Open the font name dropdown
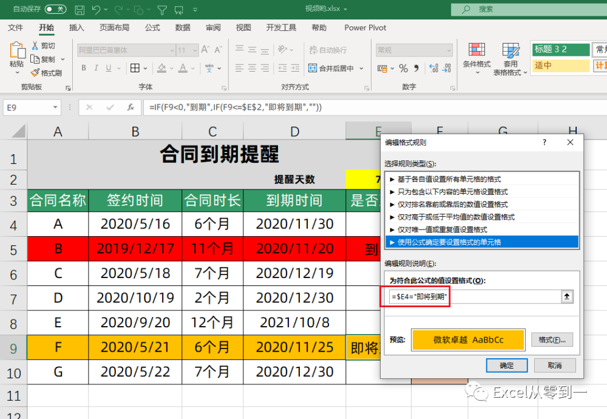Viewport: 607px width, 419px height. [x=172, y=50]
